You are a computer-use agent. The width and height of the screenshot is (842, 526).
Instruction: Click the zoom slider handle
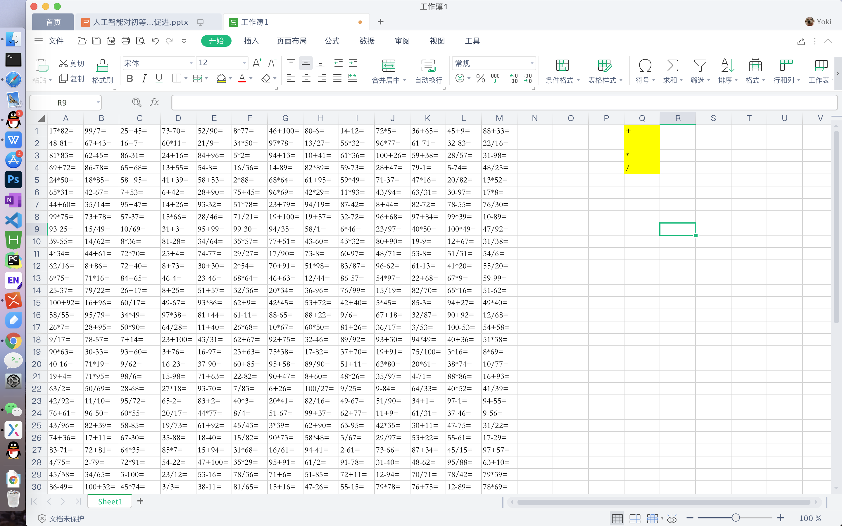coord(735,518)
